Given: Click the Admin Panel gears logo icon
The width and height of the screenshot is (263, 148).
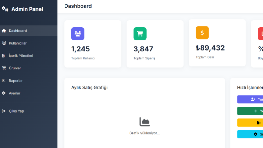Looking at the screenshot, I should [x=5, y=9].
